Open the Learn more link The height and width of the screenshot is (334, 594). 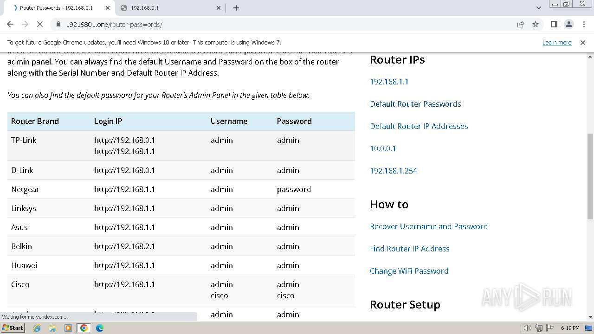click(x=557, y=42)
